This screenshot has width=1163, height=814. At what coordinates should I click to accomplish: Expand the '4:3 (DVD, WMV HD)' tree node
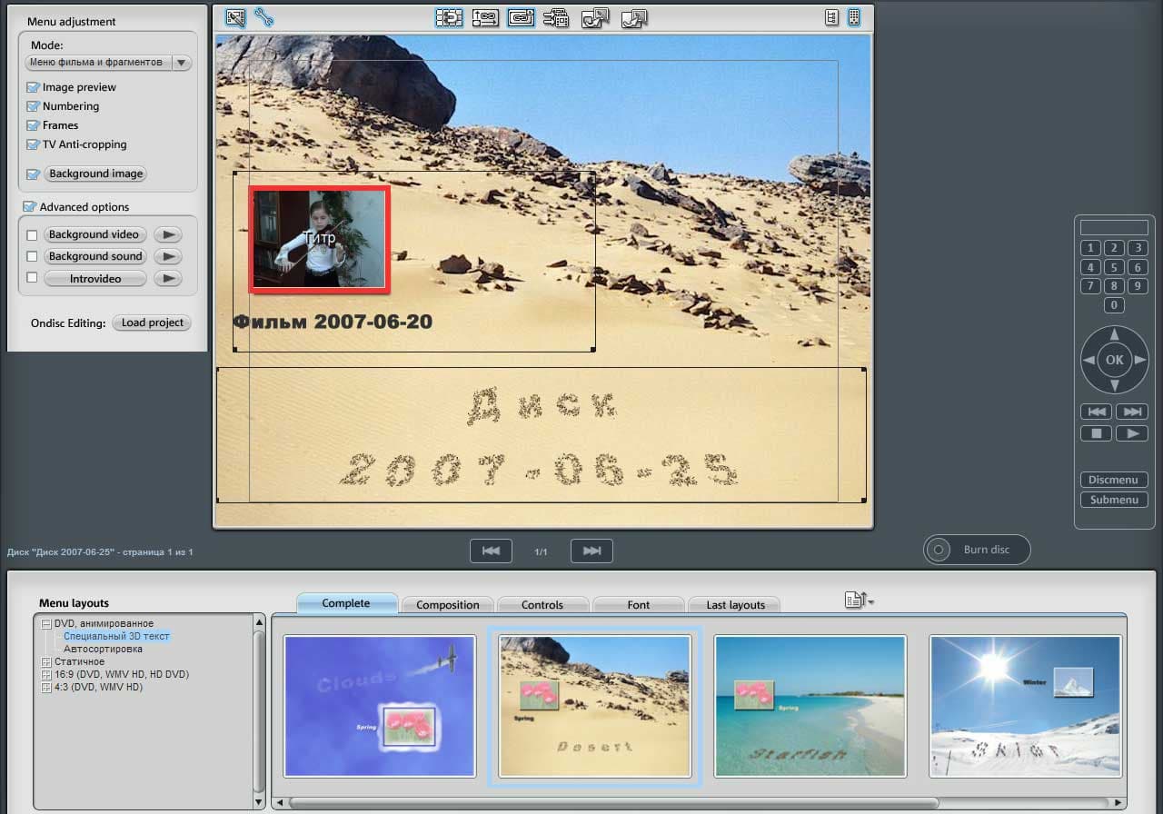click(x=46, y=688)
